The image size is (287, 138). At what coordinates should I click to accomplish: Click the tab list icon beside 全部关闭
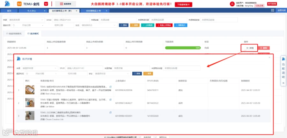coord(273,10)
